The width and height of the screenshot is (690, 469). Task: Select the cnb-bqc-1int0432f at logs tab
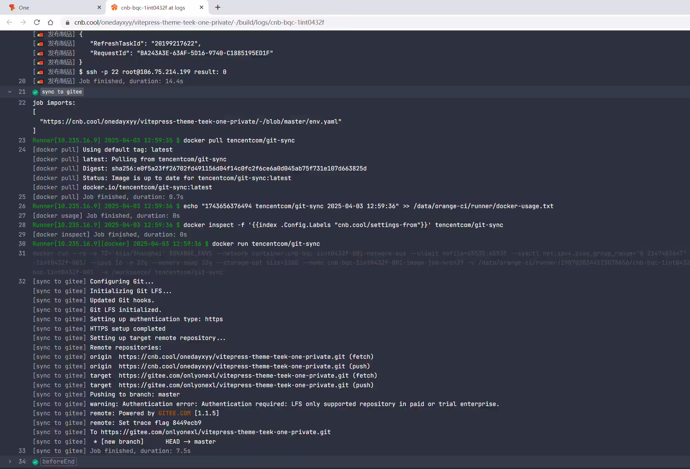point(153,8)
